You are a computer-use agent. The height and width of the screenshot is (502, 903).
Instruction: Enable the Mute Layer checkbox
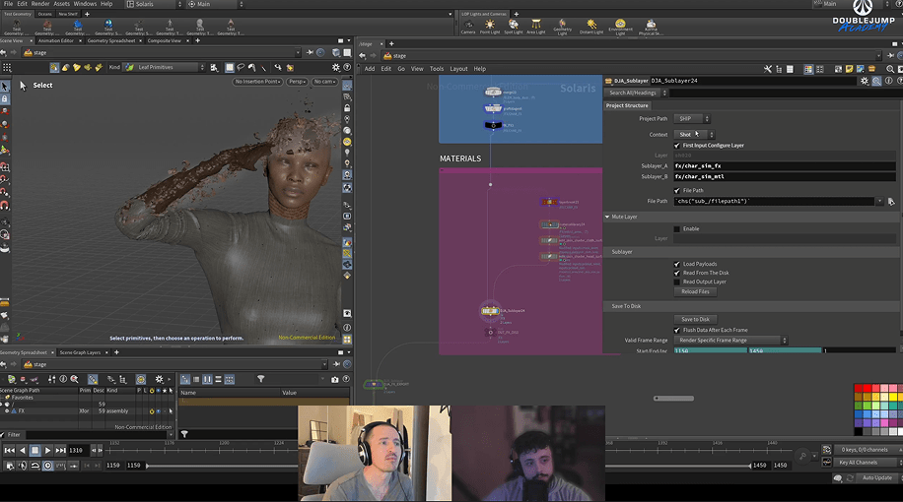(x=676, y=228)
